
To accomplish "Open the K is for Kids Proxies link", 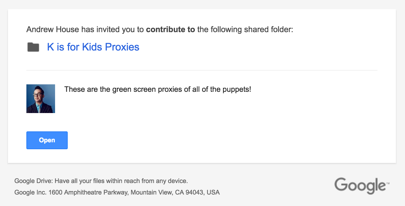I will (93, 47).
